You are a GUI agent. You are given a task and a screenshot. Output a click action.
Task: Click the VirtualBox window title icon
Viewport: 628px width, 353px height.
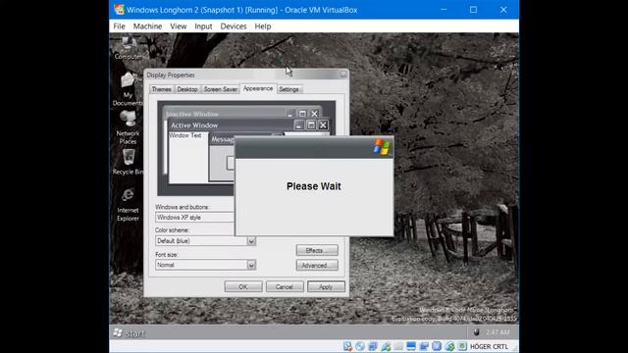tap(119, 10)
